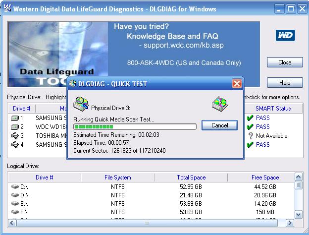Click the 20.96 GB free space value

tap(265, 195)
